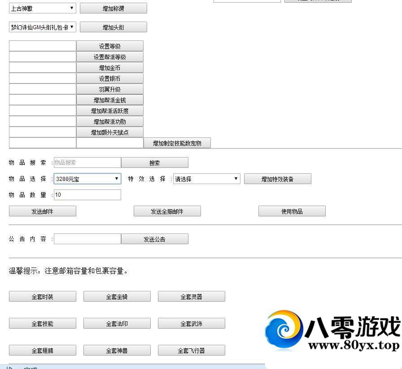Screen dimensions: 402x369
Task: Expand the 特效选择 special effect dropdown
Action: [206, 178]
